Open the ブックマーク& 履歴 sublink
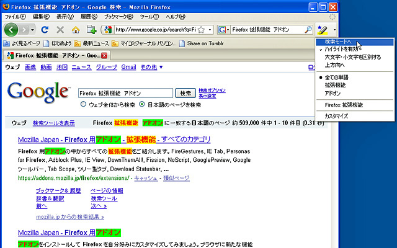The width and height of the screenshot is (397, 248). [x=58, y=190]
